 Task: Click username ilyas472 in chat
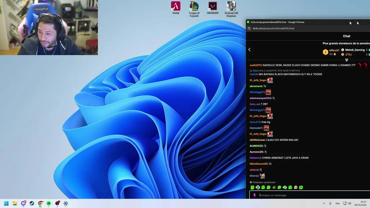[255, 122]
